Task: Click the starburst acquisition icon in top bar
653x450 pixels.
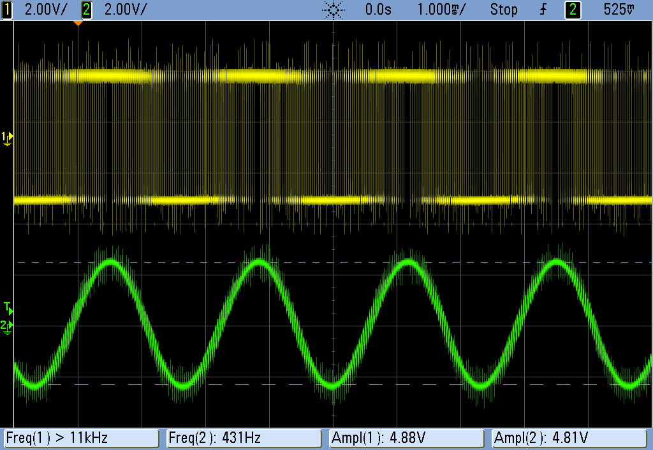Action: point(334,10)
